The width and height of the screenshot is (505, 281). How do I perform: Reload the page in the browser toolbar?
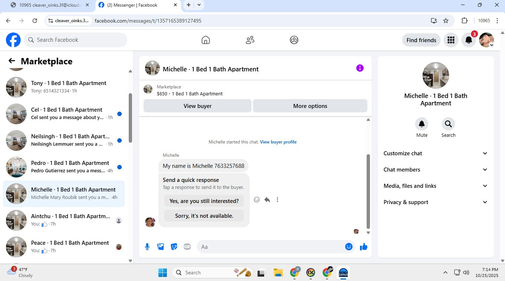pyautogui.click(x=35, y=21)
